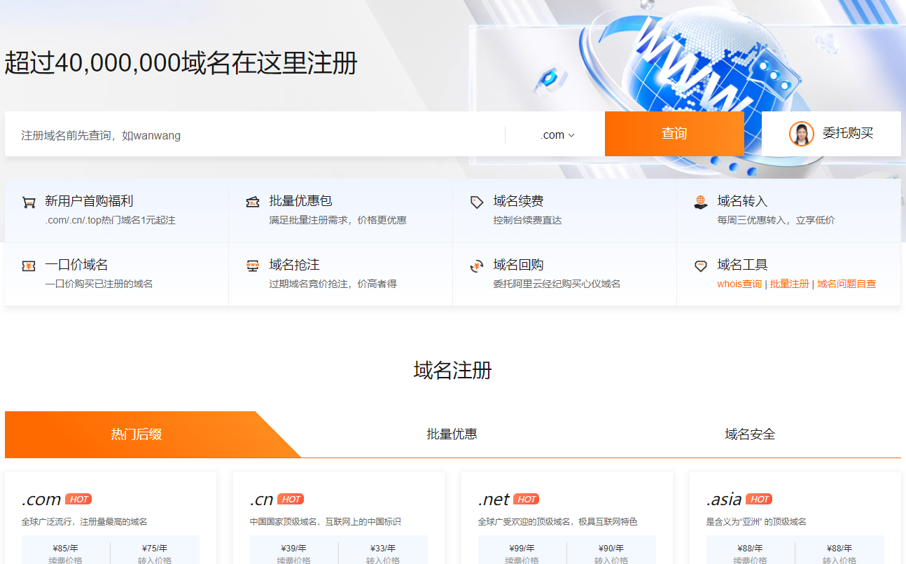Click the ¥33/年 transfer price
906x564 pixels.
click(383, 549)
